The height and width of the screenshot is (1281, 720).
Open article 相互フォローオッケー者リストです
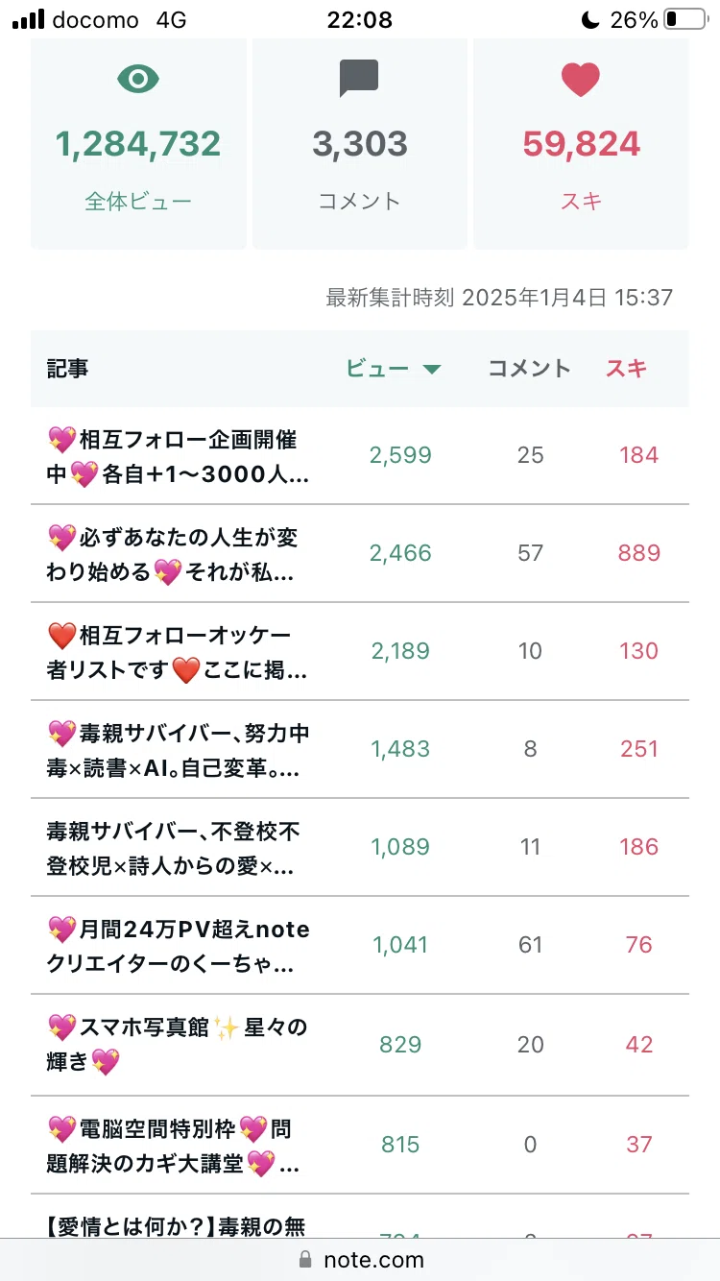coord(179,652)
